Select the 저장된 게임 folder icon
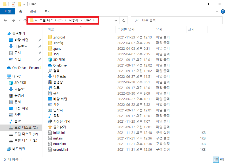 coord(50,121)
